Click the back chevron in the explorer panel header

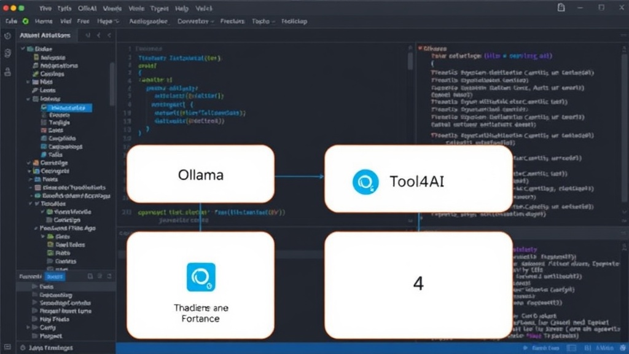coord(99,35)
